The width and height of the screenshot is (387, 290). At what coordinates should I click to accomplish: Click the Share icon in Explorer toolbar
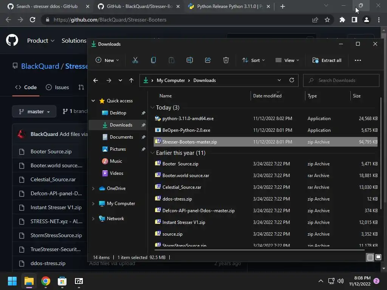point(208,60)
